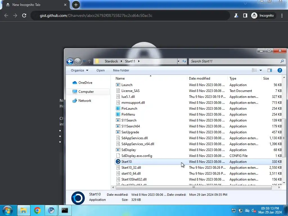Select SdAppServices_x64.dll file icon
The image size is (288, 216).
[118, 144]
